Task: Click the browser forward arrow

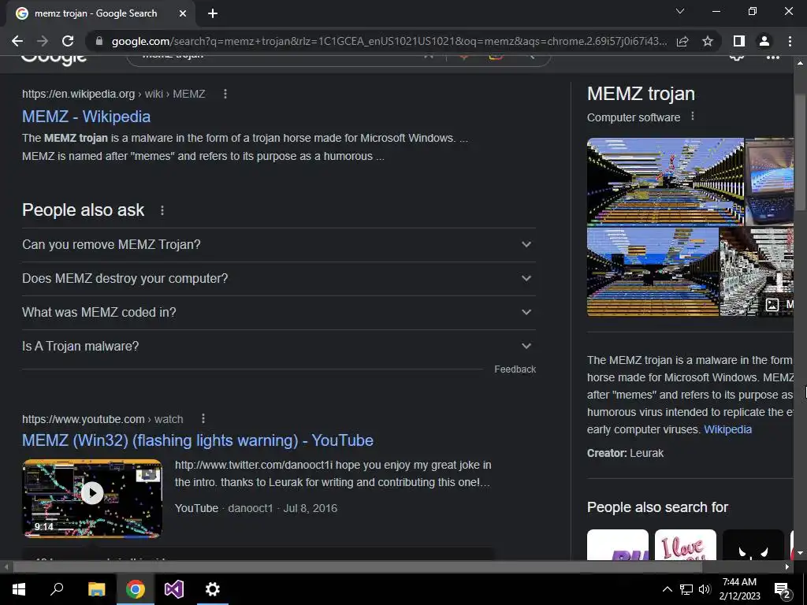Action: pos(43,41)
